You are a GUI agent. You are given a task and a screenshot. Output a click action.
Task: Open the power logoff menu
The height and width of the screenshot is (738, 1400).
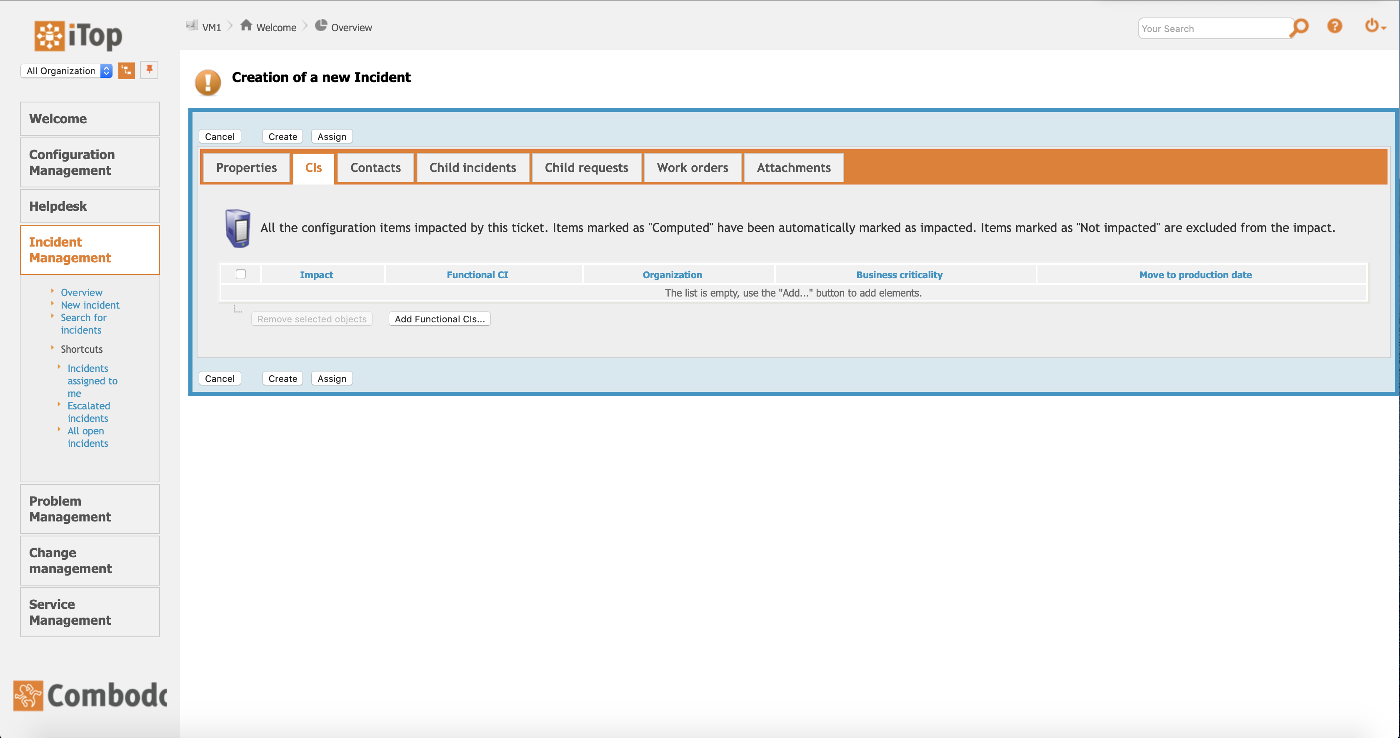(x=1374, y=25)
